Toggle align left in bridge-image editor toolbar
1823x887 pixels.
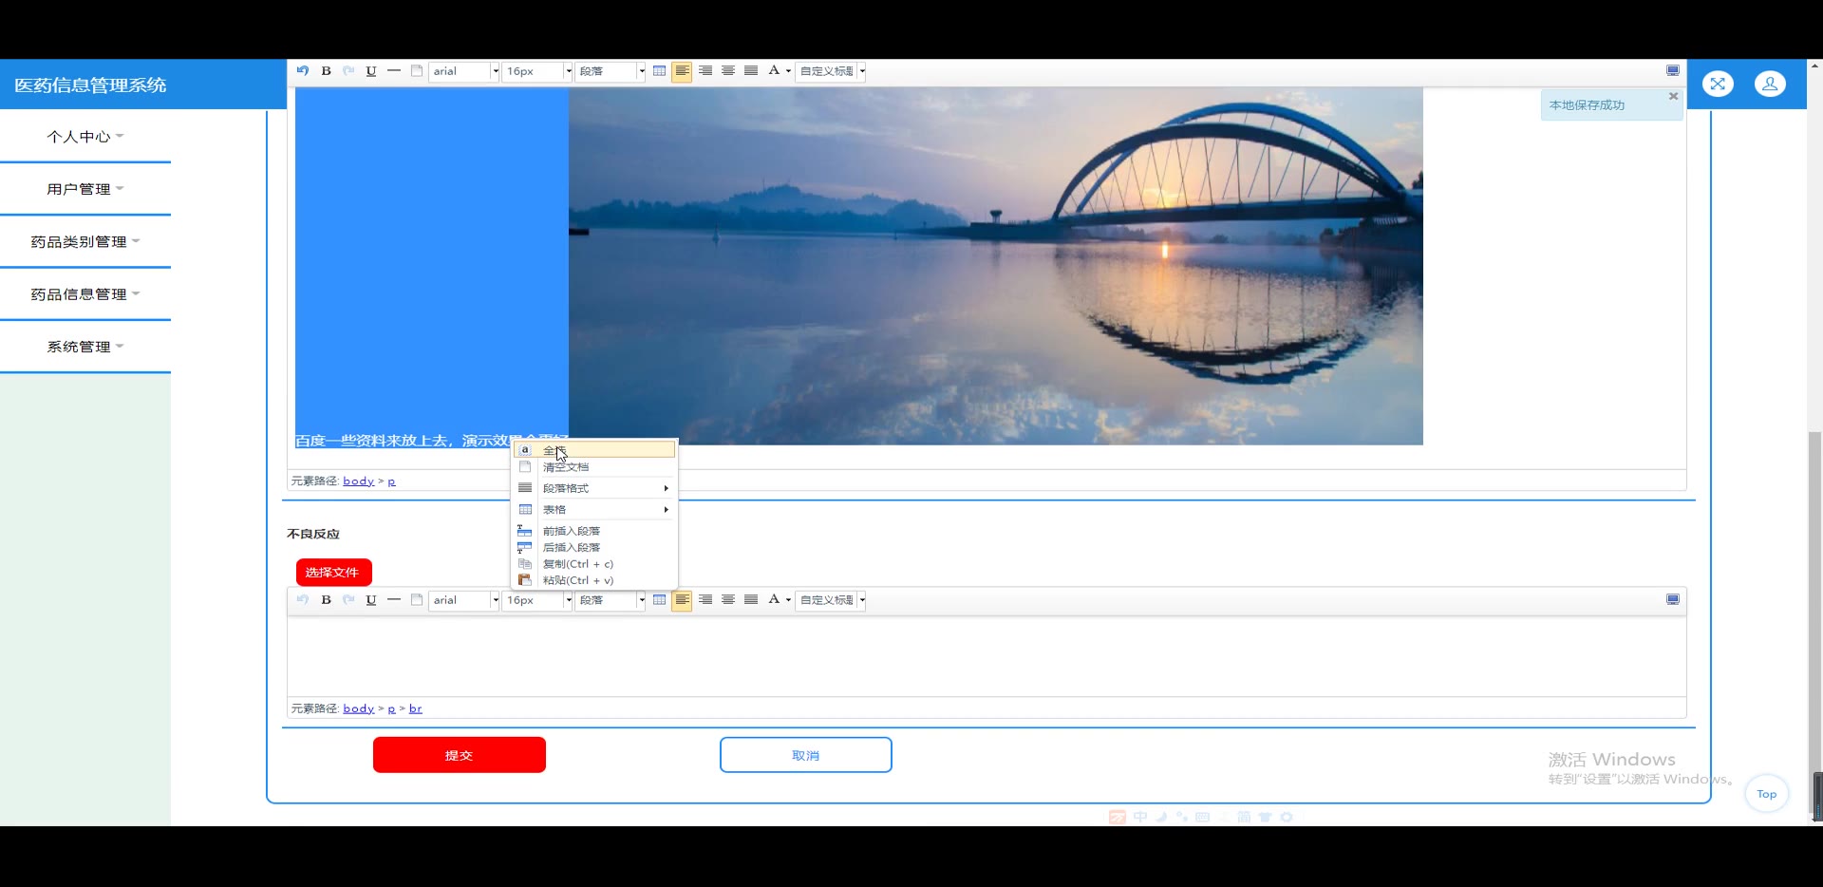click(x=683, y=71)
